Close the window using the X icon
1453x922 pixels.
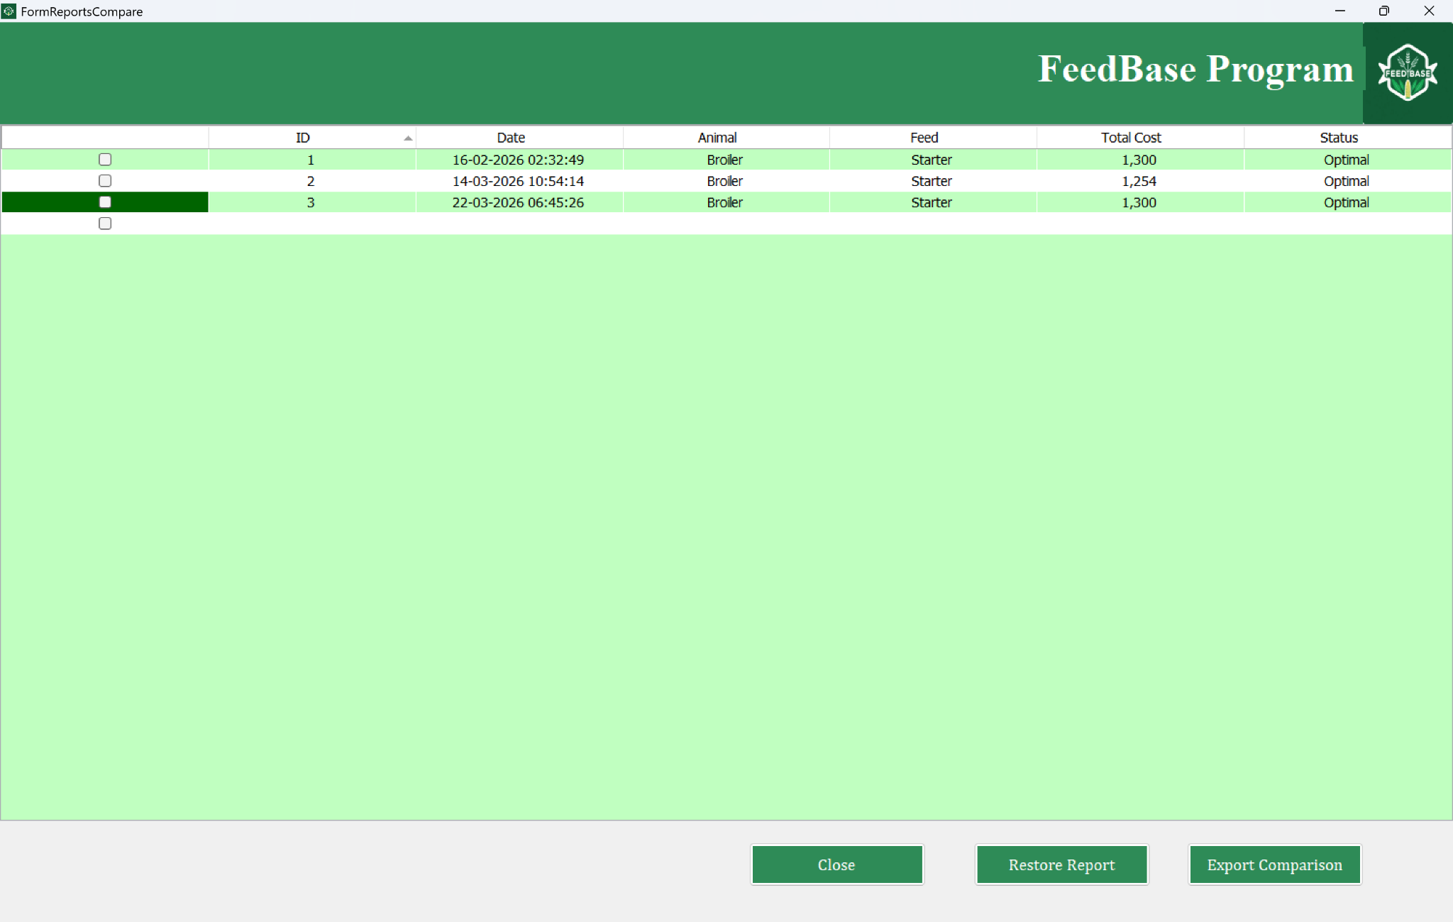coord(1429,11)
